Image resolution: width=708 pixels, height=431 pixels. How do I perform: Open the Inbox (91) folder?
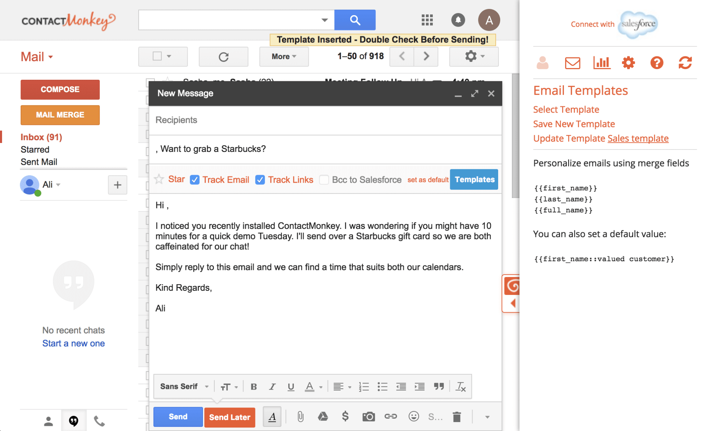click(x=41, y=137)
